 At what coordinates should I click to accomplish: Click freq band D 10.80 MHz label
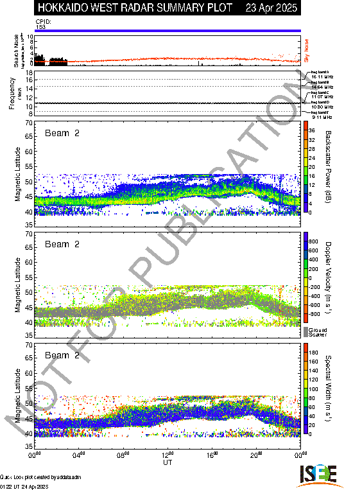pyautogui.click(x=322, y=105)
